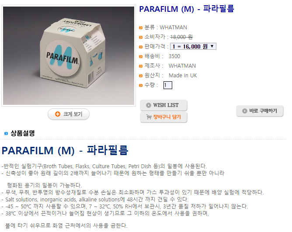Click the blue bullet beside 상품설명
Screen dimensions: 292x232
pyautogui.click(x=6, y=133)
